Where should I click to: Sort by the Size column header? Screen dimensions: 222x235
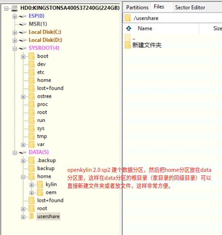[217, 28]
